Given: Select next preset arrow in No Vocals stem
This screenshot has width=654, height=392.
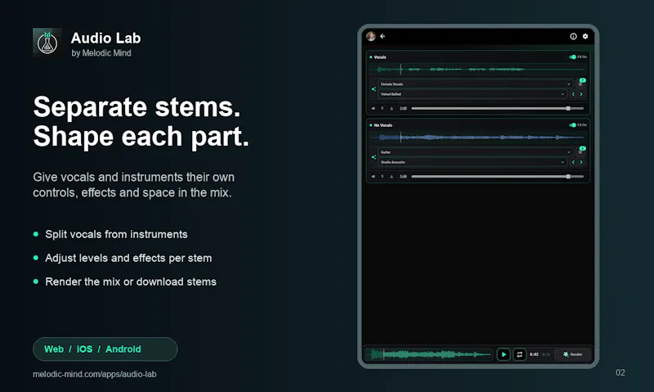Looking at the screenshot, I should (x=581, y=162).
